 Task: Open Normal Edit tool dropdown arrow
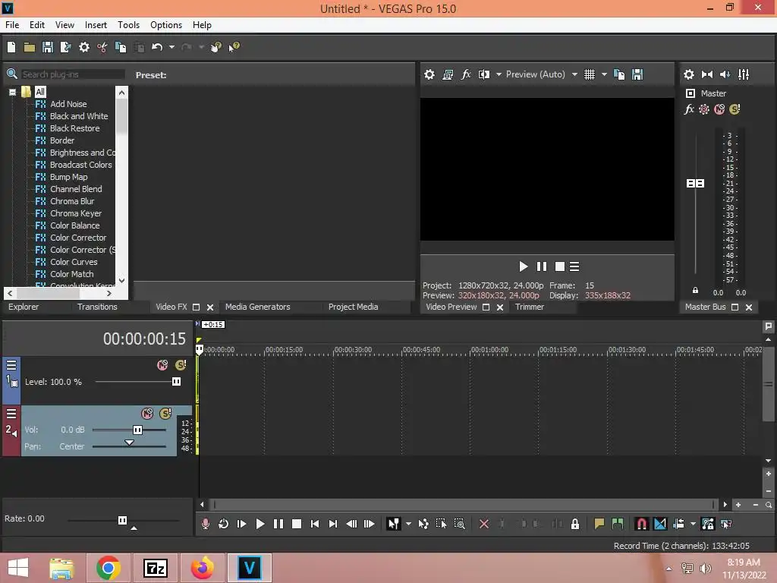point(408,524)
